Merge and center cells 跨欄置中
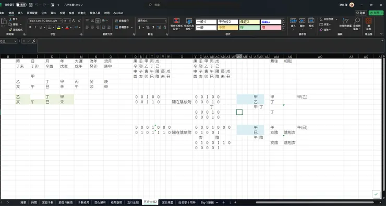This screenshot has height=206, width=386. (122, 27)
